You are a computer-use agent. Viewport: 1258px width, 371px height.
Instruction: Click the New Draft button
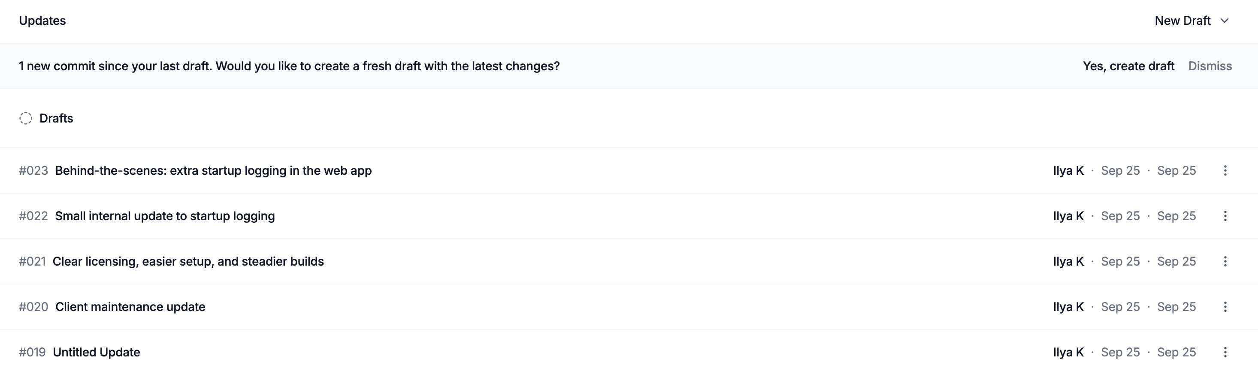click(x=1182, y=21)
